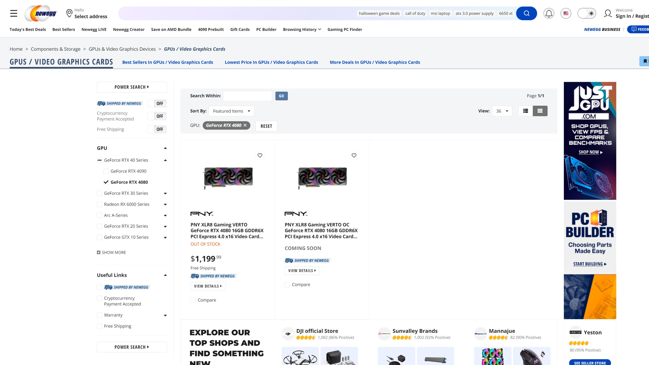Screen dimensions: 649x365
Task: Turn on the Free Shipping toggle
Action: coord(157,129)
